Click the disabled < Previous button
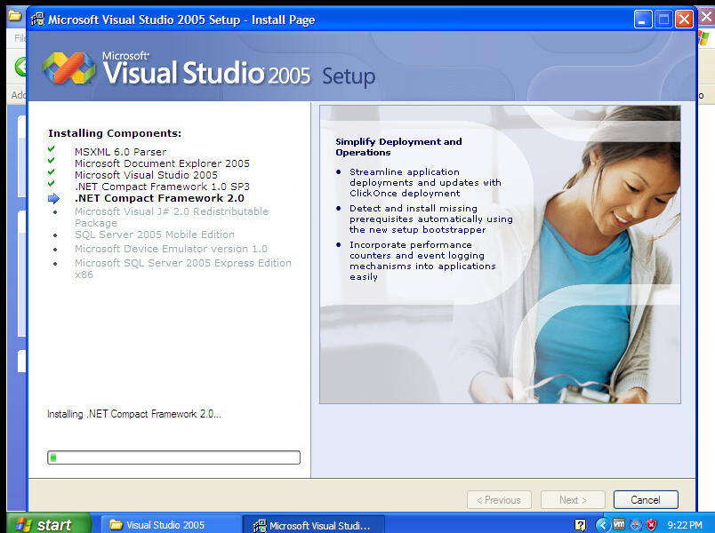Image resolution: width=715 pixels, height=533 pixels. coord(499,500)
